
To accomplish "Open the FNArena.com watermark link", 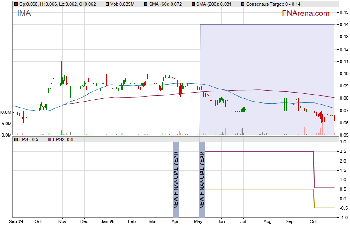I will click(x=306, y=13).
